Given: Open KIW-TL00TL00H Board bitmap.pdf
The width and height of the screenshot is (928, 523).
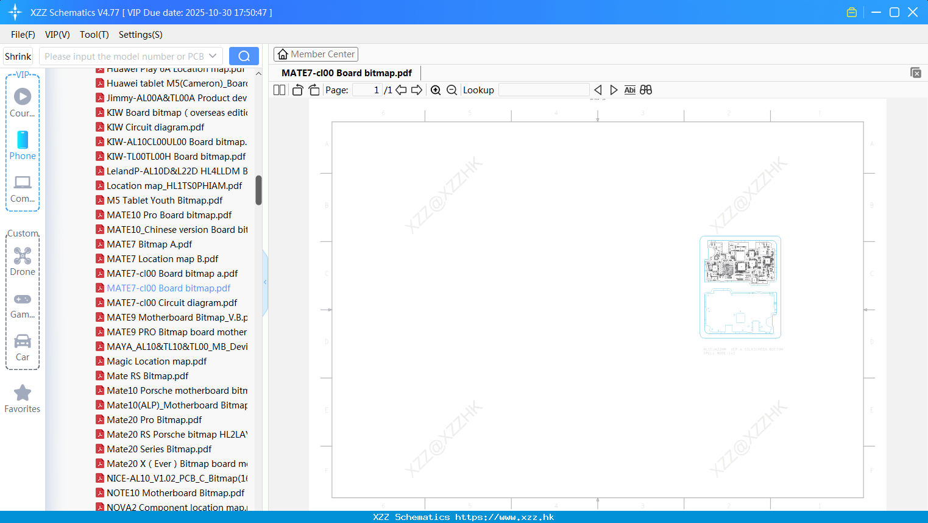Looking at the screenshot, I should [176, 157].
